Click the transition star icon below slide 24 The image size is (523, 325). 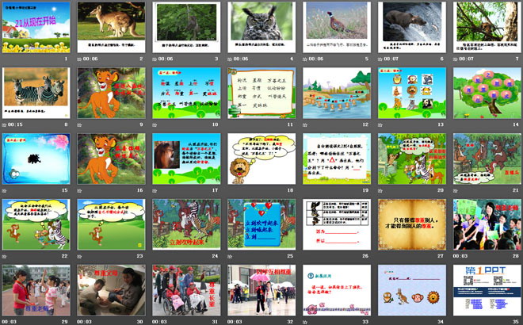(x=155, y=256)
